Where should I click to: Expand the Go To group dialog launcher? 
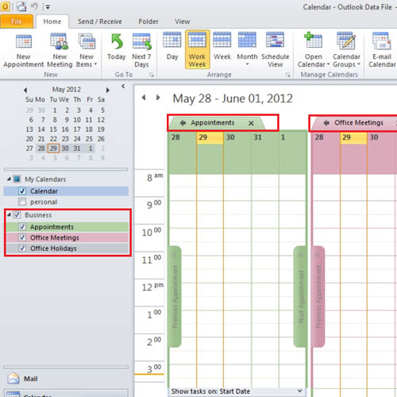tap(152, 75)
